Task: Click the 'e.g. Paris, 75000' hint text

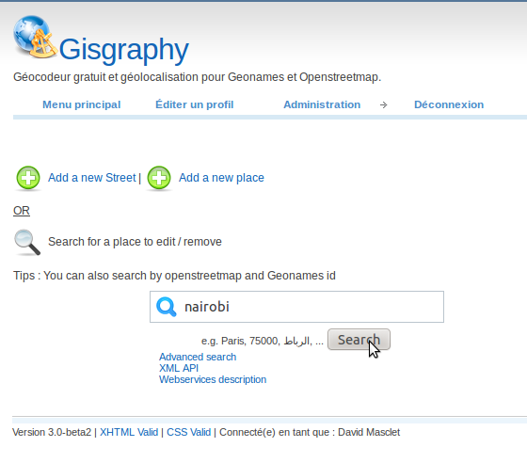Action: [x=263, y=341]
